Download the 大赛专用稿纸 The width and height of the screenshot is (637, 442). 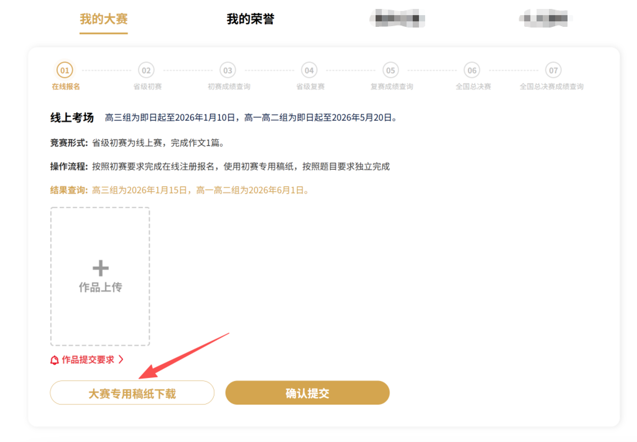132,393
